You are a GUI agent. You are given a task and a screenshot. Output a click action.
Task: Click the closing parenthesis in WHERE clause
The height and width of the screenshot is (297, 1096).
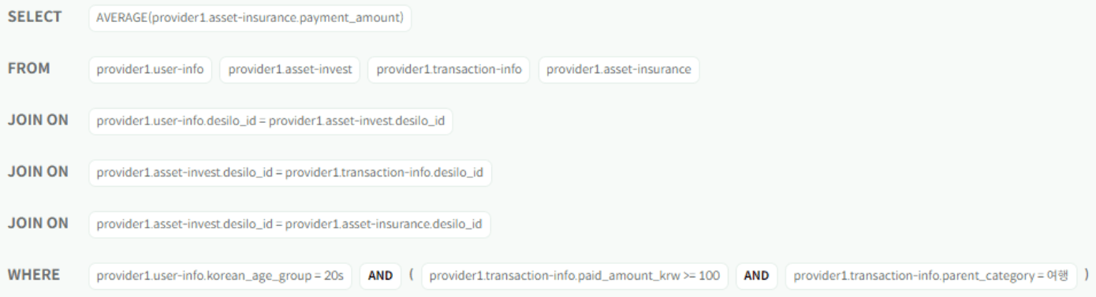[x=1086, y=276]
